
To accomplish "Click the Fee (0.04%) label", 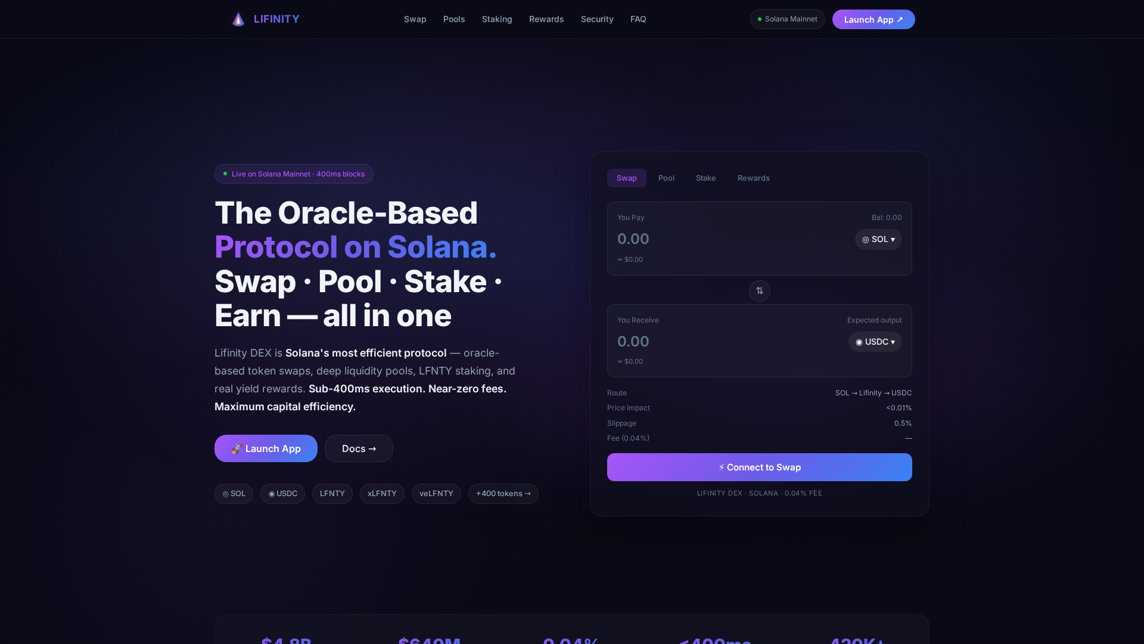I will [628, 438].
